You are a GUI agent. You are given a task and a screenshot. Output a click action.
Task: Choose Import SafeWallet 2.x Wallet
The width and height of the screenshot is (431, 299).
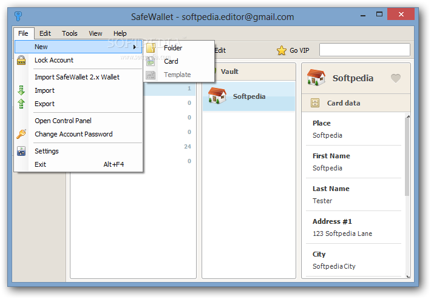point(78,77)
